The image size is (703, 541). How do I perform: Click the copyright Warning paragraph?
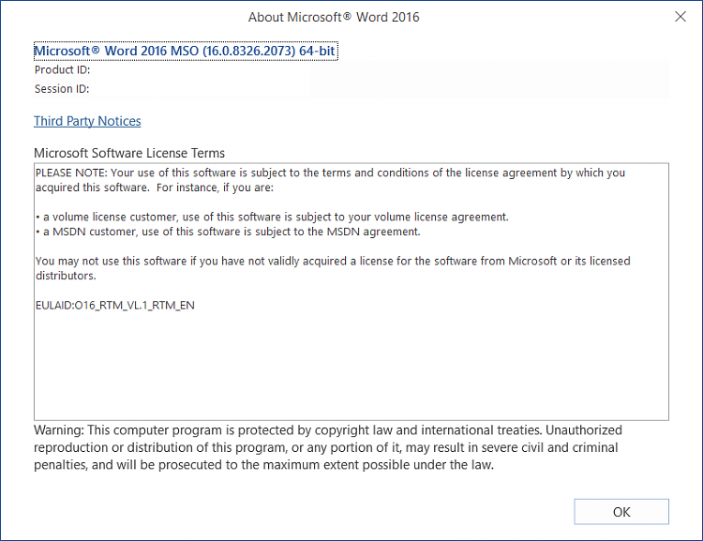(328, 447)
